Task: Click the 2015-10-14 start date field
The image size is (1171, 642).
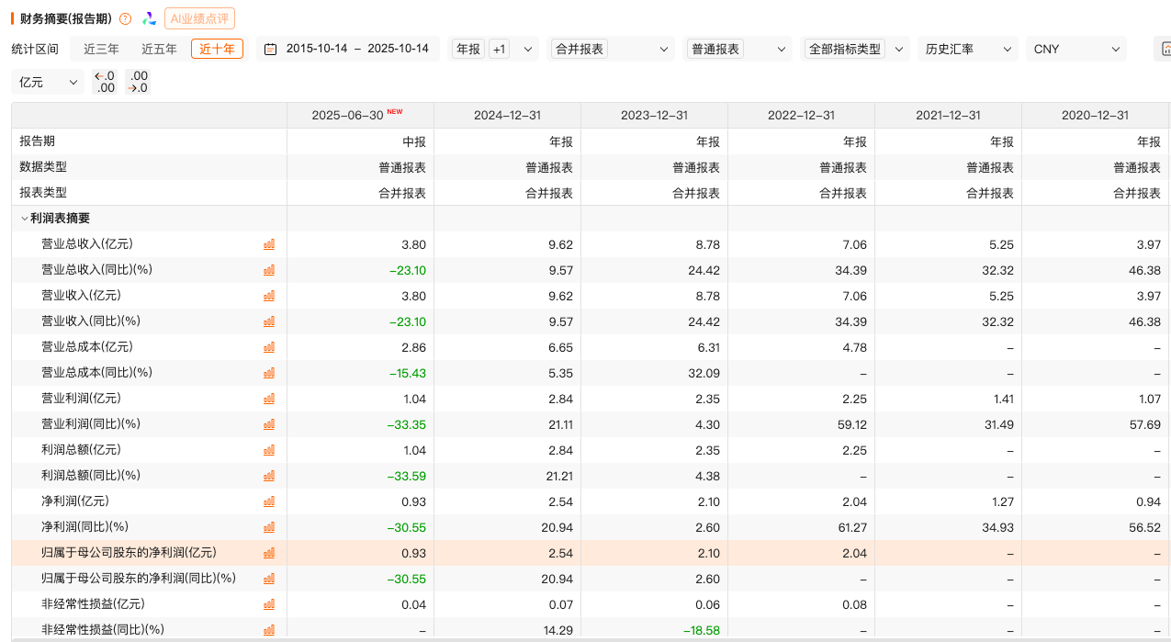Action: [x=317, y=49]
